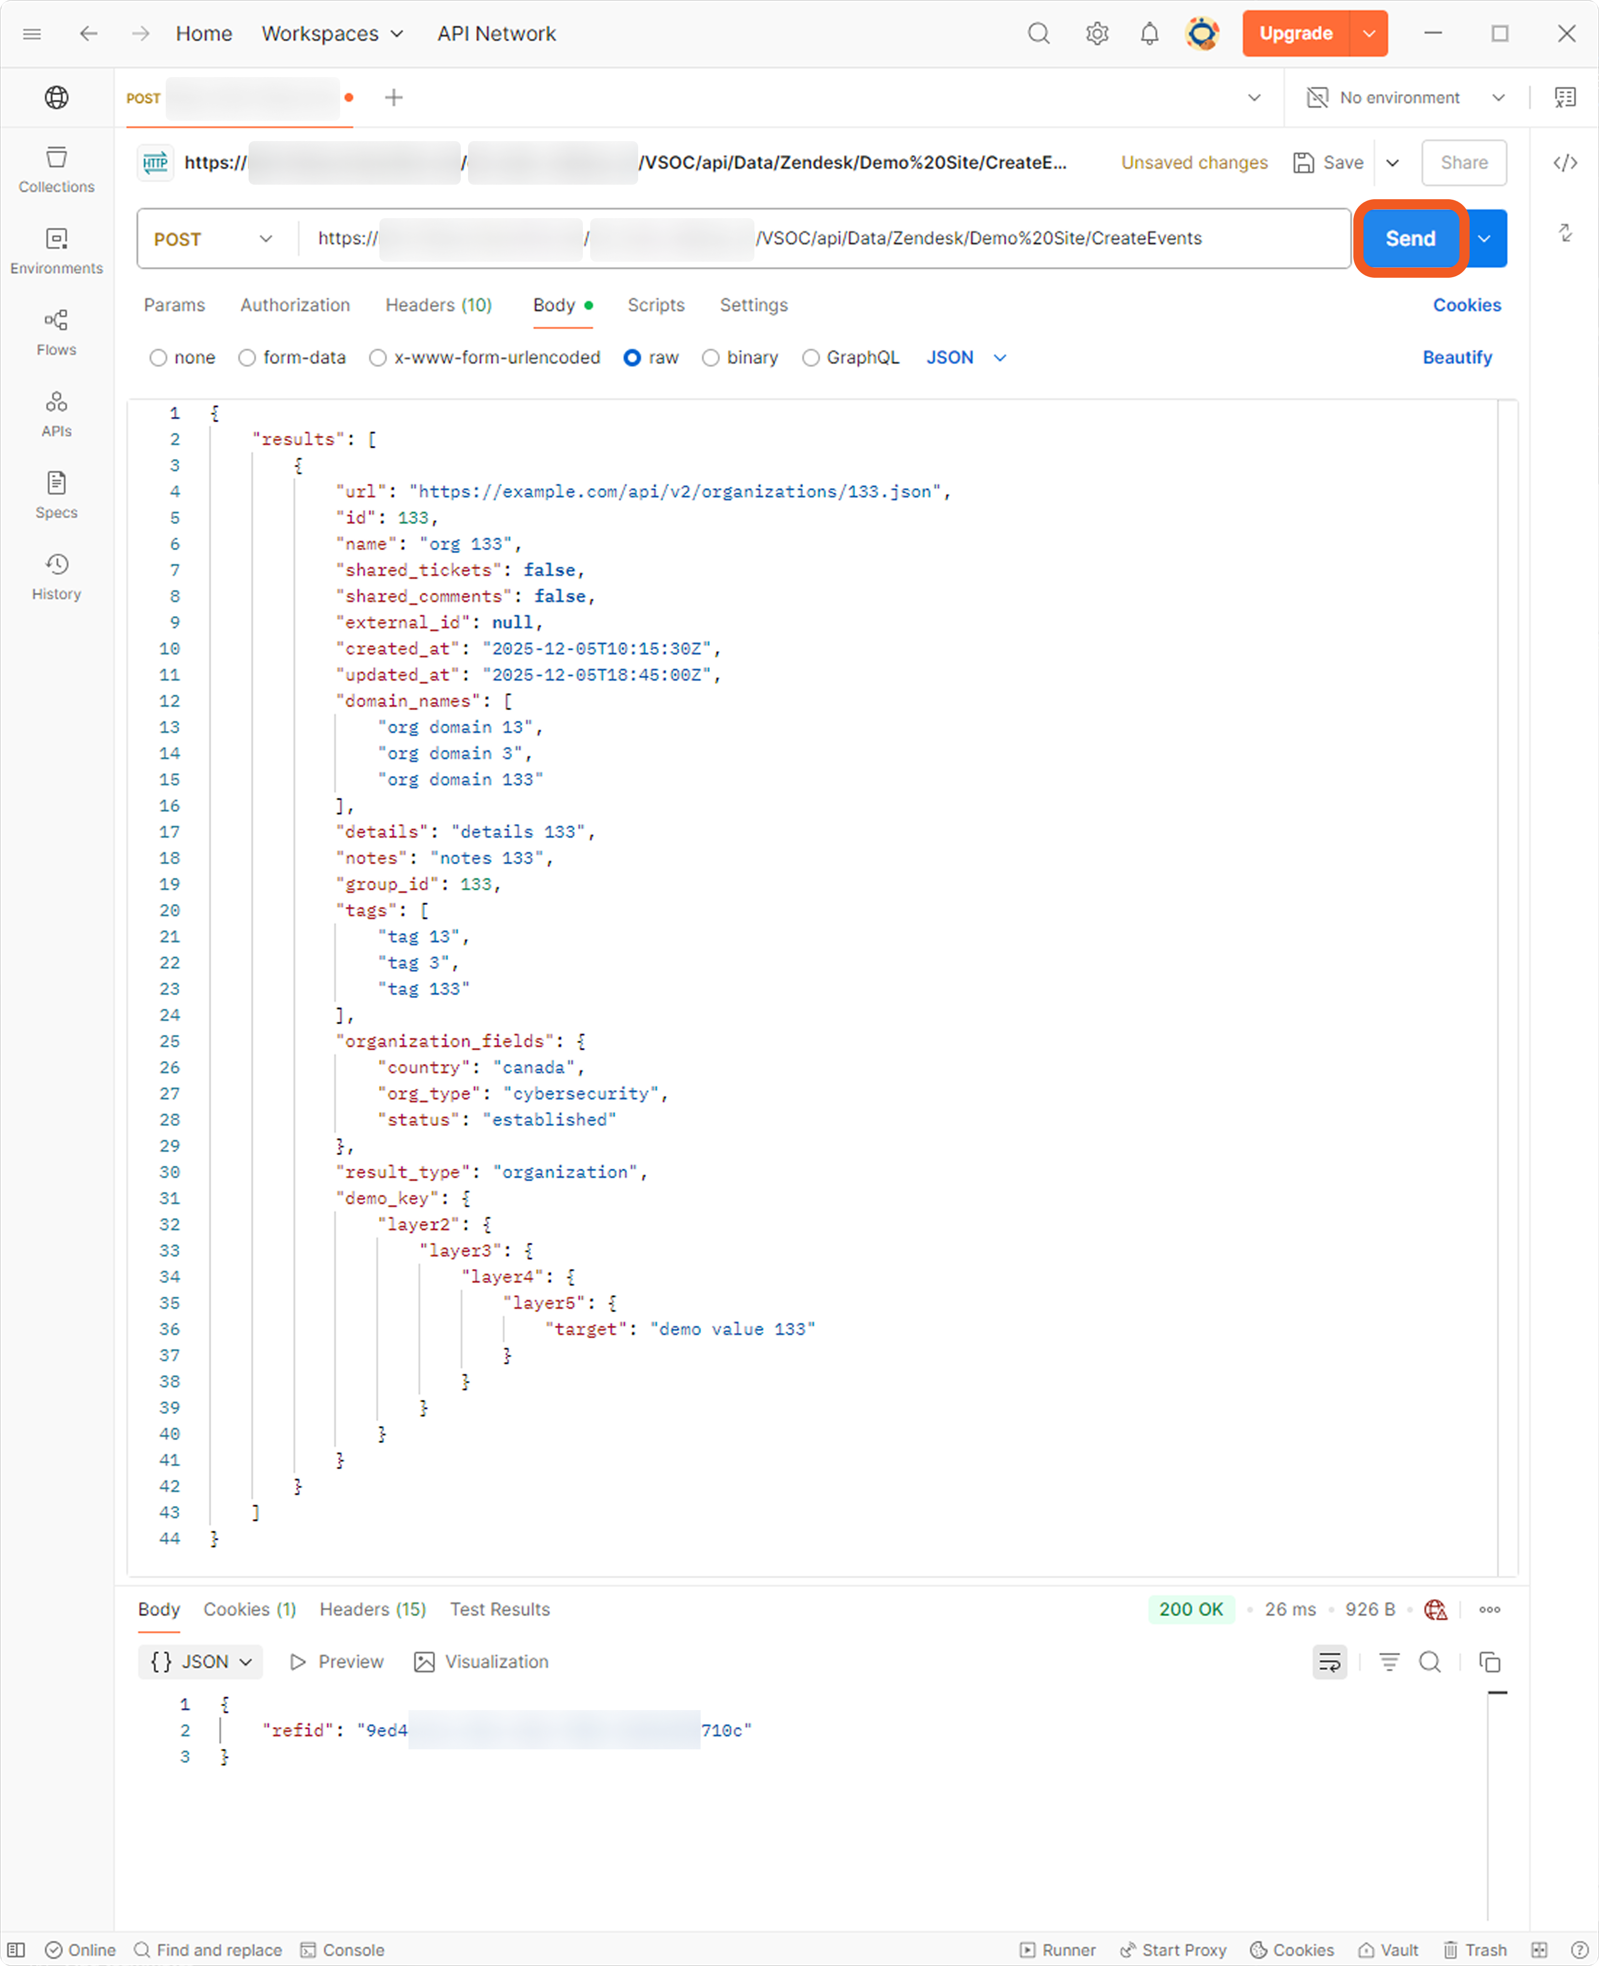Open the Environments sidebar panel

56,251
